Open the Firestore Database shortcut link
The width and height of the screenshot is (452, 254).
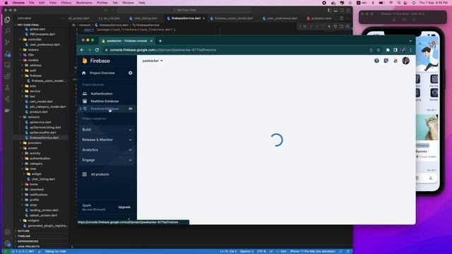pos(105,109)
